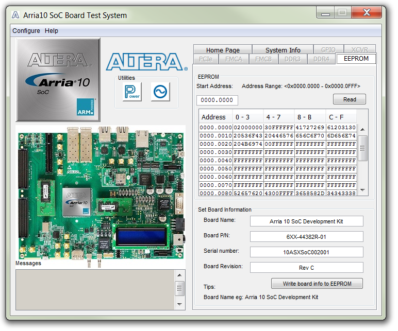This screenshot has height=331, width=398.
Task: Open the Configure menu
Action: pos(26,31)
